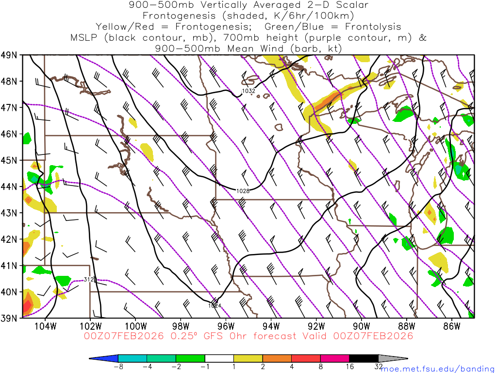Image resolution: width=497 pixels, height=373 pixels.
Task: Click the 86W longitude axis label
Action: tap(451, 325)
